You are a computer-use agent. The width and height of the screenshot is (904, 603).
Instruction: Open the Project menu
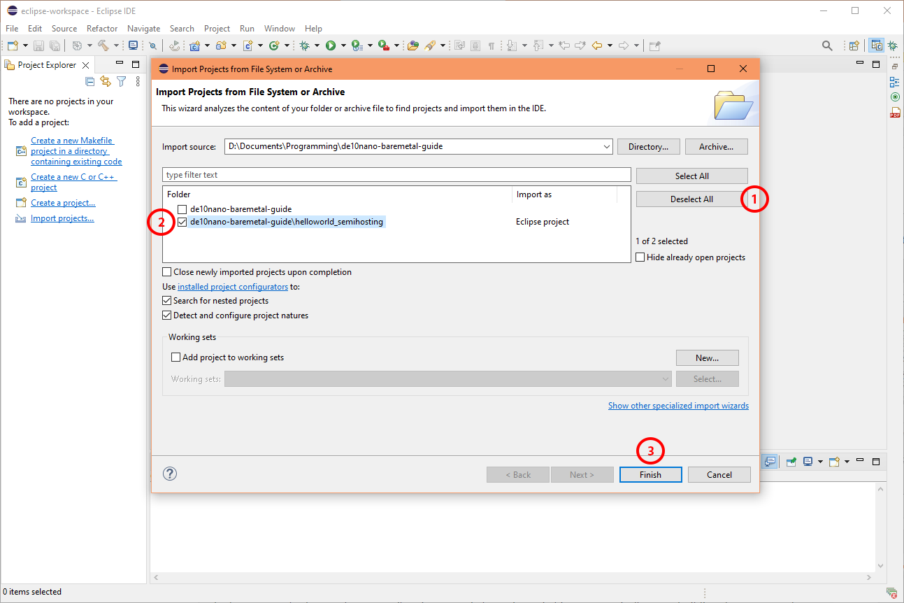(217, 28)
